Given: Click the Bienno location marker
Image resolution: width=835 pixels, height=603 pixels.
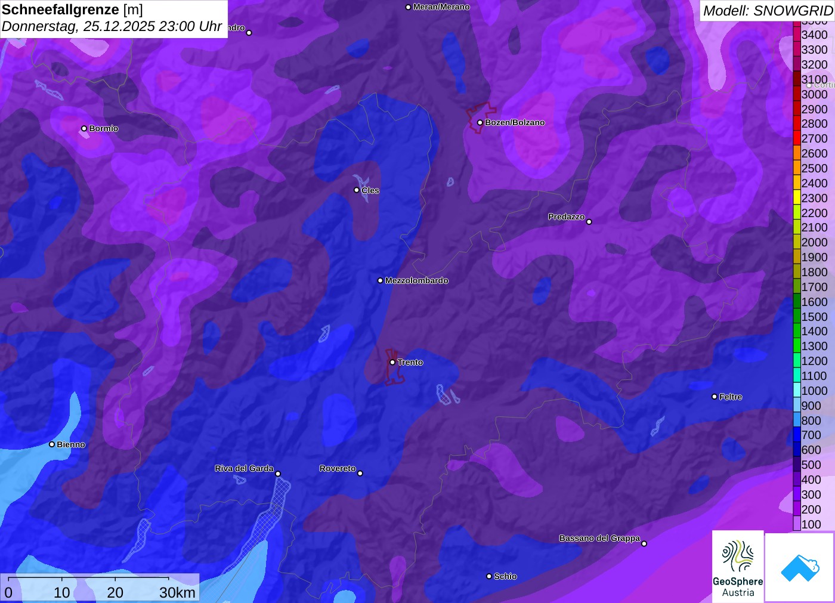Looking at the screenshot, I should click(x=52, y=444).
